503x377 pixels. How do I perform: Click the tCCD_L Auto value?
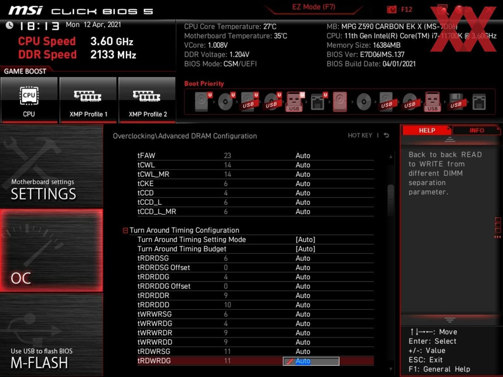coord(303,202)
